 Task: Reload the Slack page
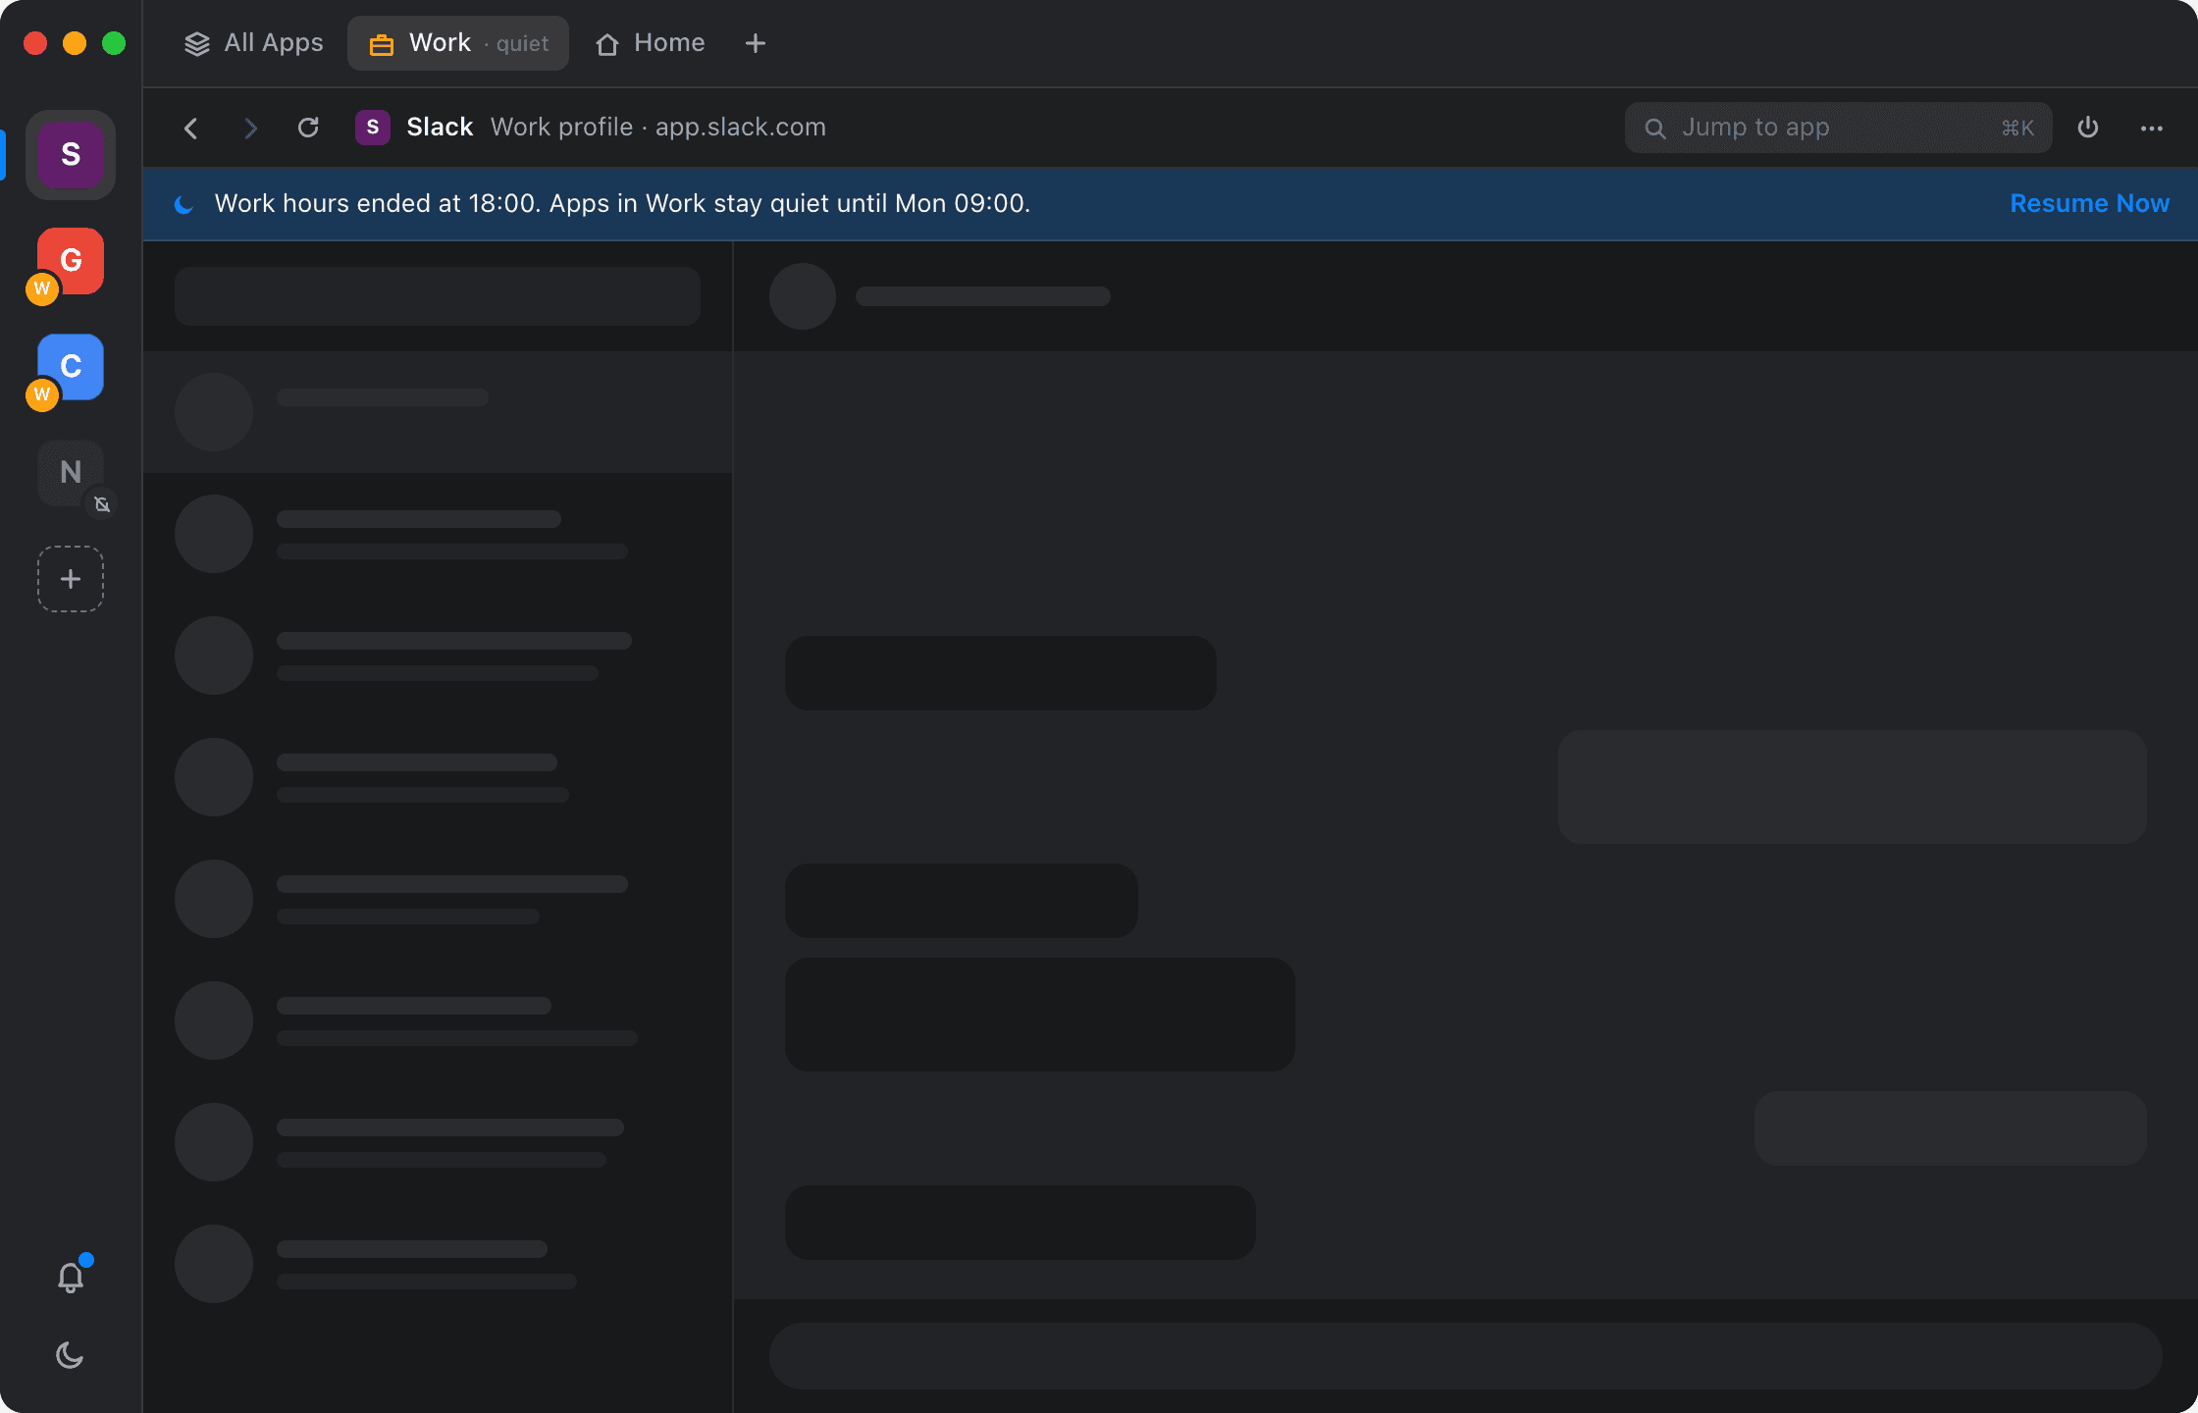pos(308,128)
